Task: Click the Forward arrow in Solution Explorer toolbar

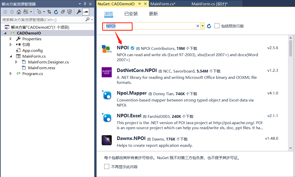Action: (12, 12)
